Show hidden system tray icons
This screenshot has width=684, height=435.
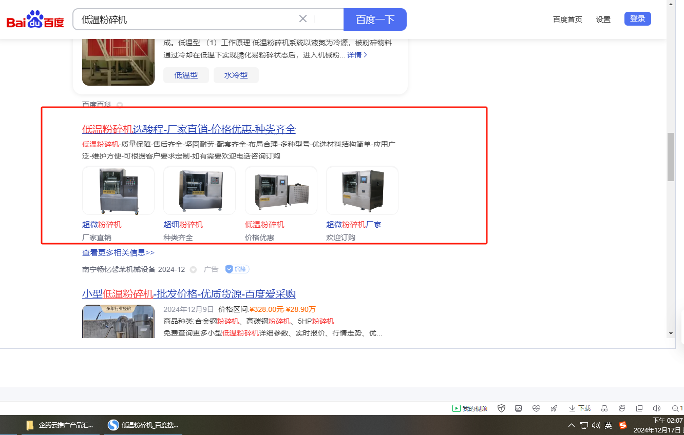point(571,425)
